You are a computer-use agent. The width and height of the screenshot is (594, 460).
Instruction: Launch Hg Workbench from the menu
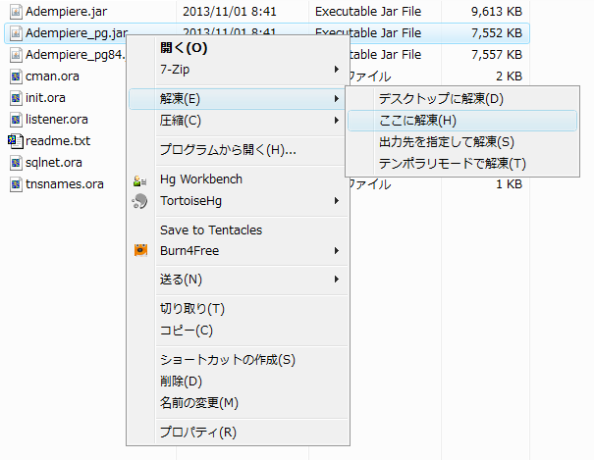click(238, 179)
